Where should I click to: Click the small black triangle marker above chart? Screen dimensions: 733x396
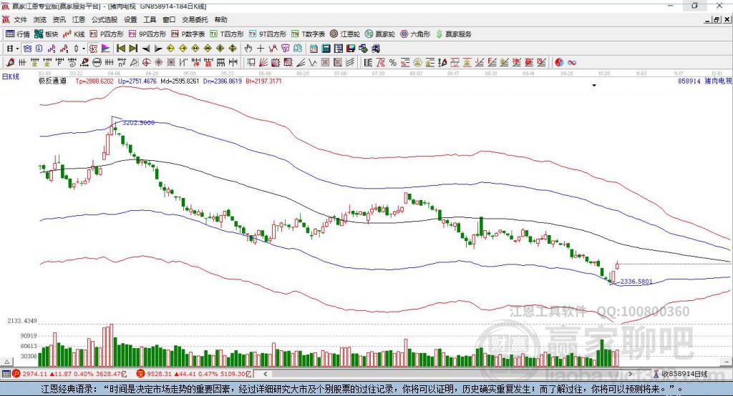point(594,86)
